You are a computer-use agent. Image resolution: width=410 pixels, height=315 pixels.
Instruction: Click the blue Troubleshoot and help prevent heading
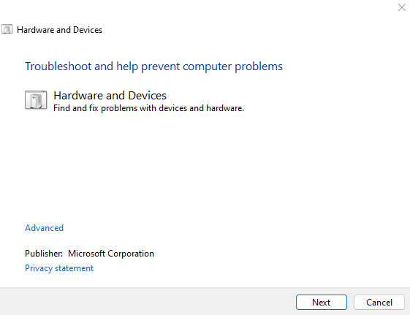click(153, 67)
